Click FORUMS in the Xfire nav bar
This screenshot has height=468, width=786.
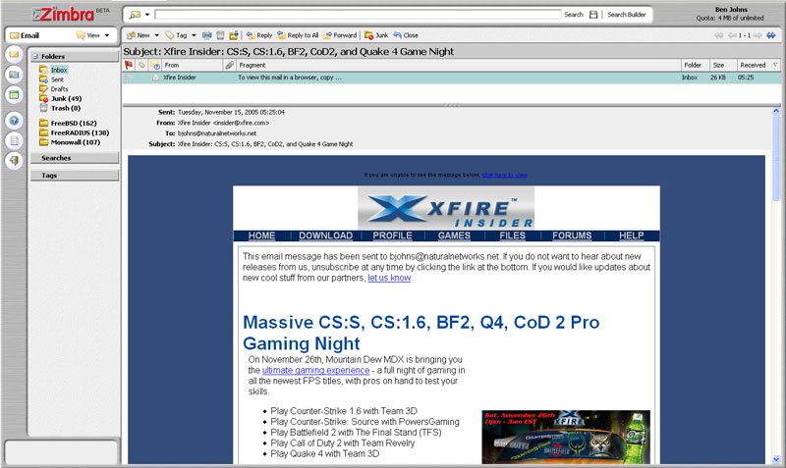[x=572, y=235]
